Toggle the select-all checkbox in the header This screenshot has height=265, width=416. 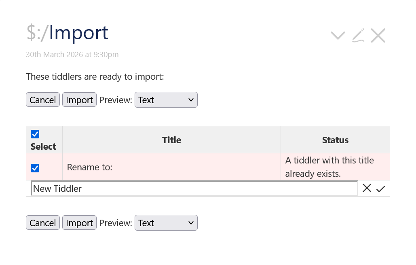[x=35, y=134]
